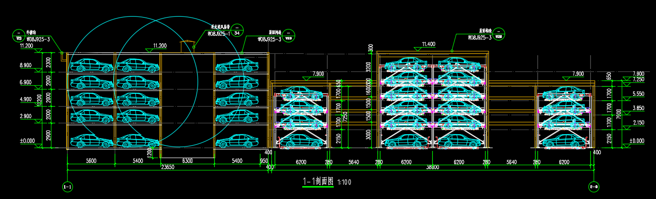Click the 4.900 elevation label

coord(25,99)
